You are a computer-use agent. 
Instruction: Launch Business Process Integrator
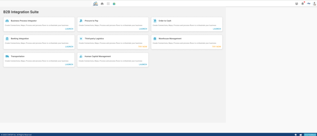click(x=69, y=29)
